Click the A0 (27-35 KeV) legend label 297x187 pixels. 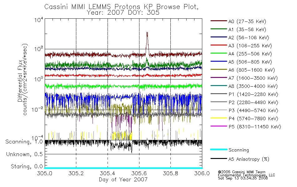click(247, 22)
